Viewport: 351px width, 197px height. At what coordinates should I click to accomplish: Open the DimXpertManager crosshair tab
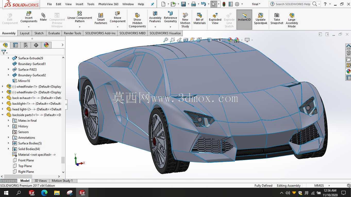(36, 45)
